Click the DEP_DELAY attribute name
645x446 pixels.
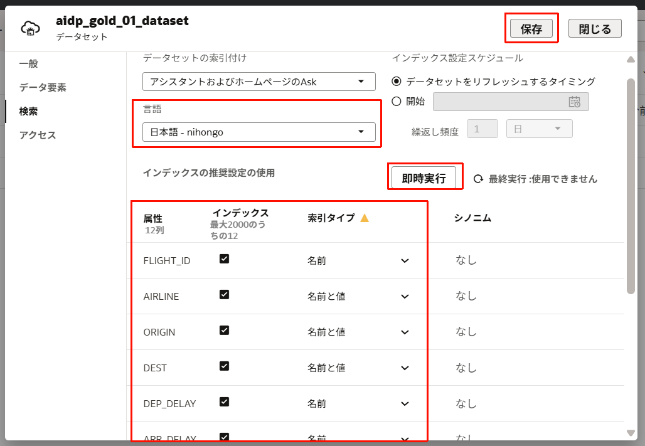169,404
